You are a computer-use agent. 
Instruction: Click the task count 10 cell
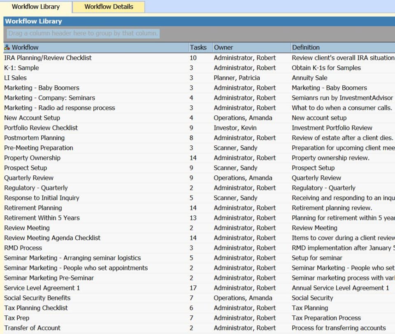(193, 58)
